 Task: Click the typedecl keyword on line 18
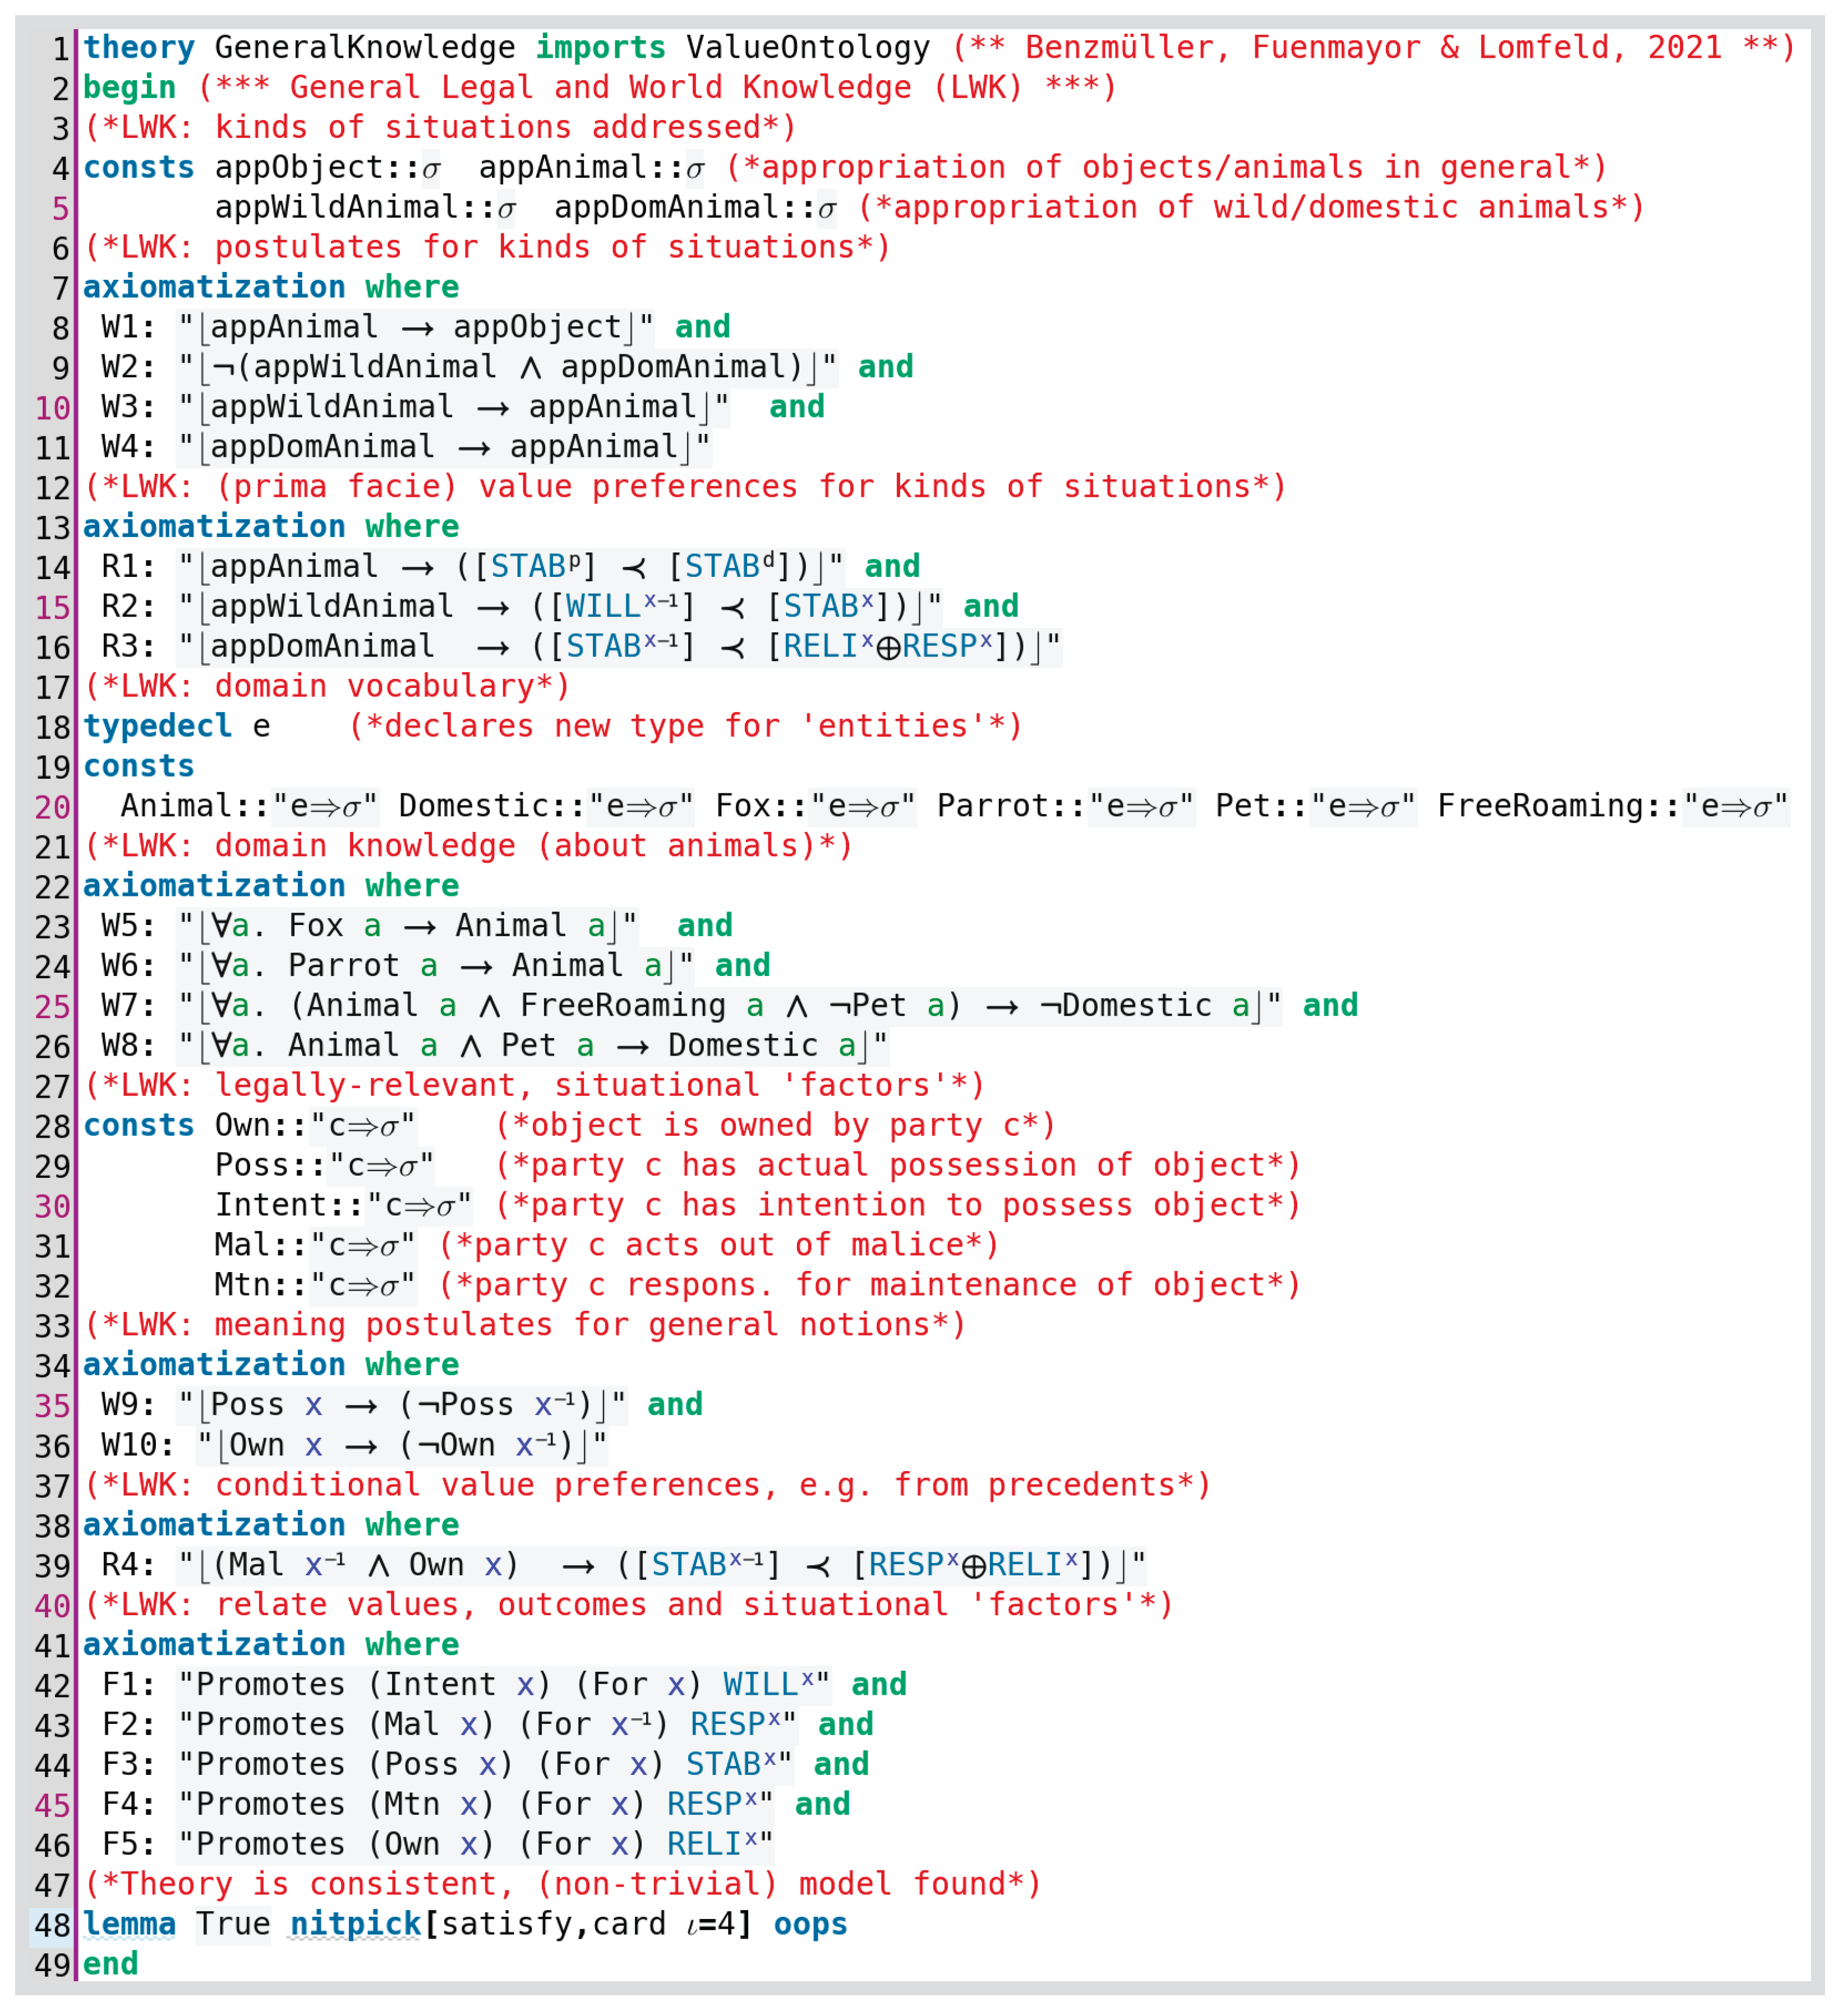[157, 726]
